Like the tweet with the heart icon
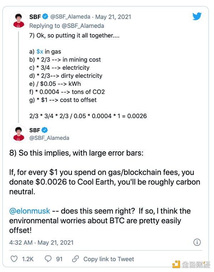The image size is (214, 272). (14, 259)
